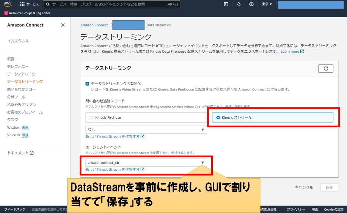Image resolution: width=347 pixels, height=213 pixels.
Task: Click the help question mark icon
Action: coord(251,4)
